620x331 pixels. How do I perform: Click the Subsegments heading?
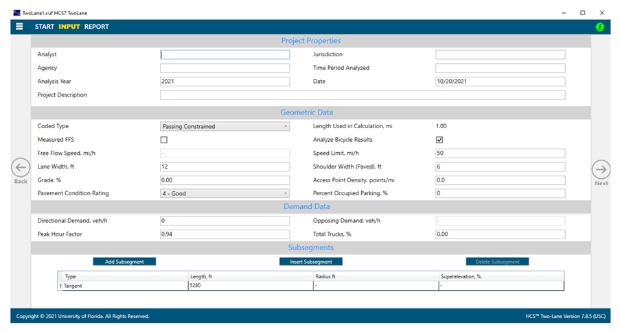point(311,247)
